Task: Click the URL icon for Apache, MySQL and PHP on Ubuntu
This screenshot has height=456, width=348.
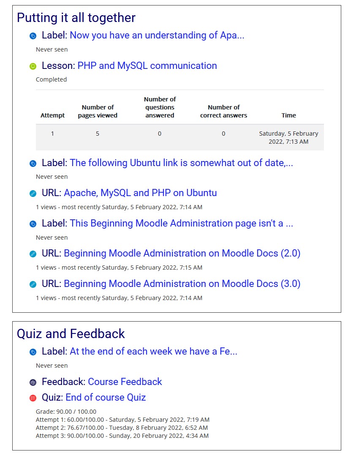Action: pos(33,194)
